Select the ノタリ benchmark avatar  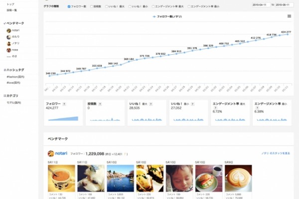point(9,44)
